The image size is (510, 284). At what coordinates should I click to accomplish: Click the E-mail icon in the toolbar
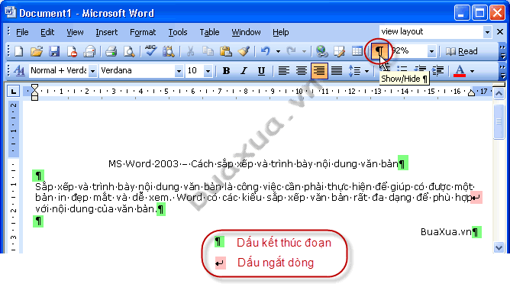point(89,51)
